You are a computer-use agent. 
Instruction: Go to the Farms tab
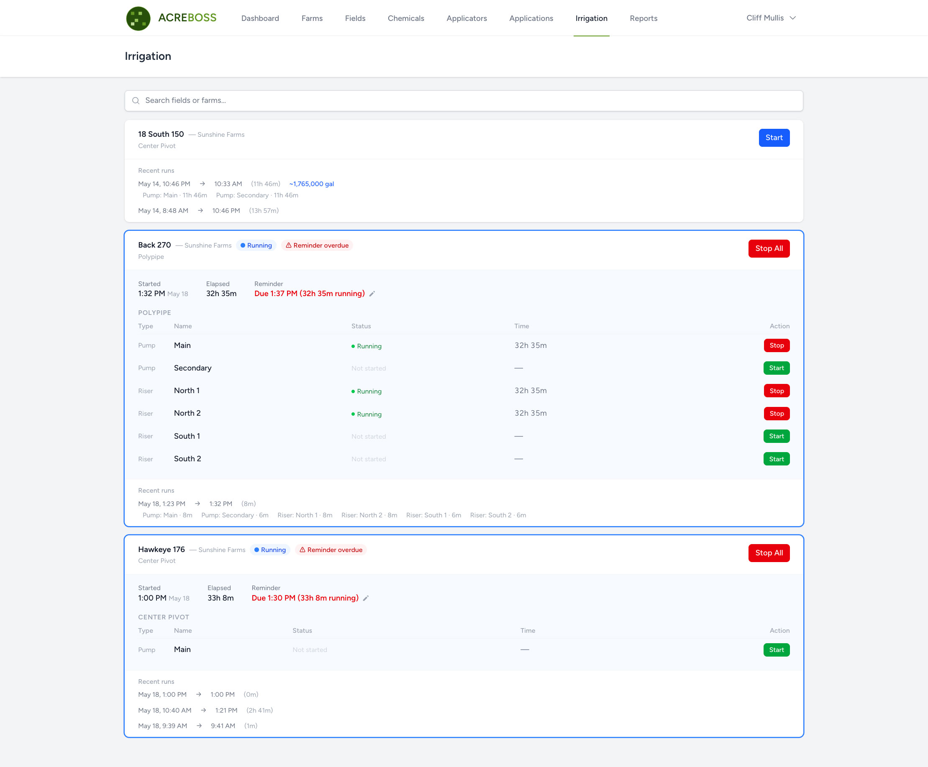click(x=312, y=18)
